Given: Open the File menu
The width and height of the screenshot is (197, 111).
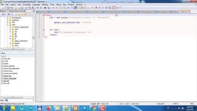Looking at the screenshot, I should click(x=2, y=5).
